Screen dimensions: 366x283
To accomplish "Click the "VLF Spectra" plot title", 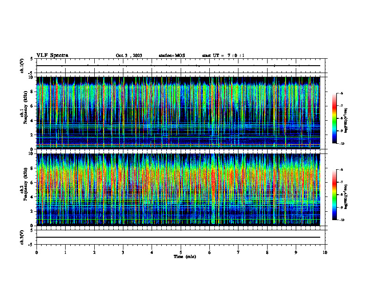I will 52,55.
